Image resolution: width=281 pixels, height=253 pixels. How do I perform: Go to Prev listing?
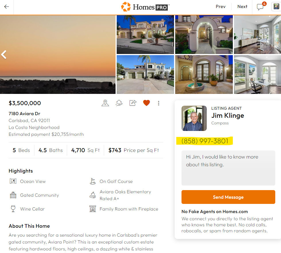tap(220, 7)
